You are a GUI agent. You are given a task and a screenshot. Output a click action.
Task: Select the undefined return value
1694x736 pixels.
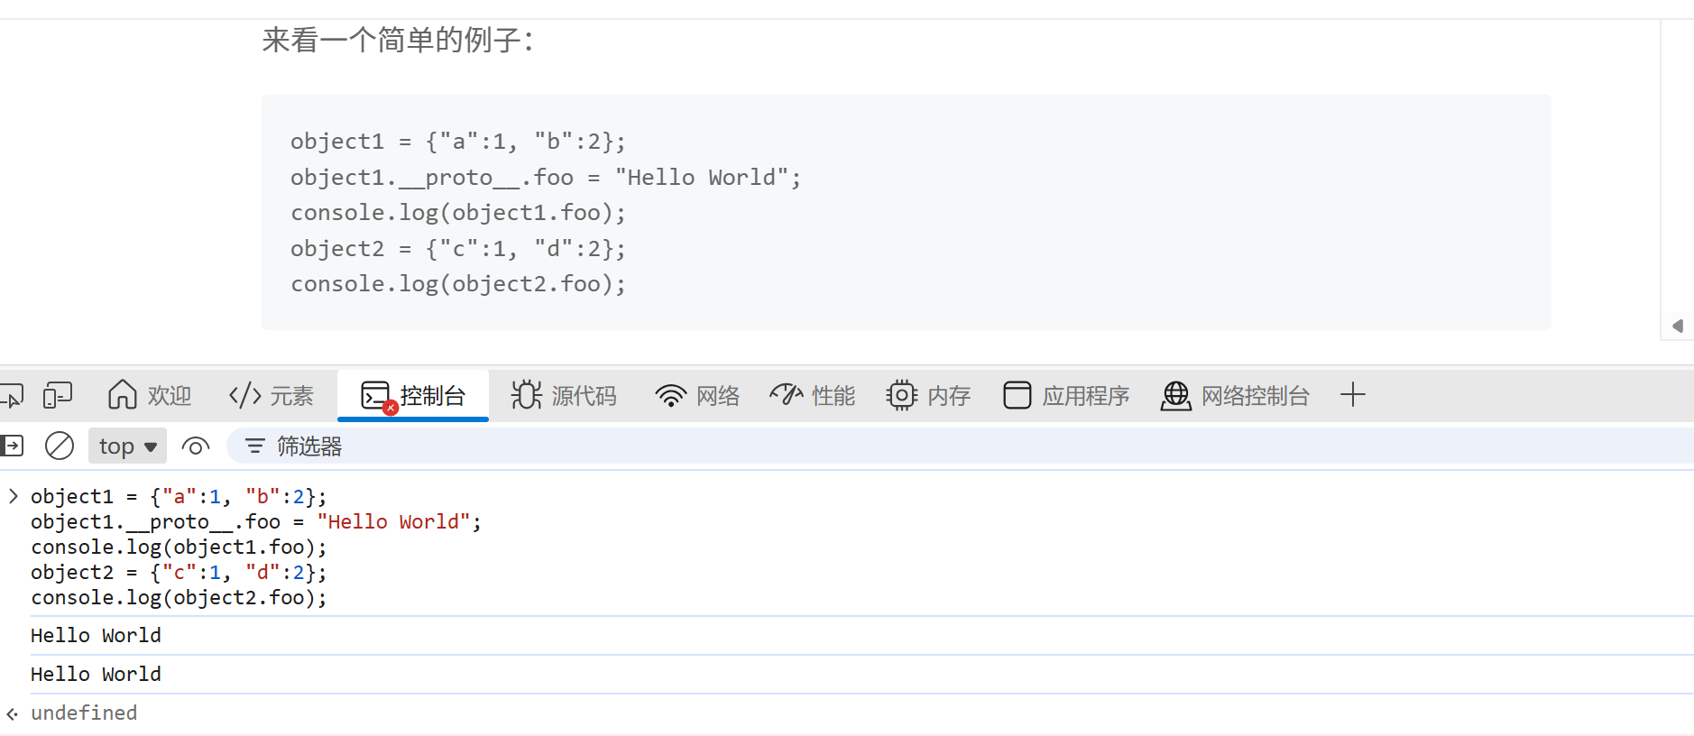point(84,713)
